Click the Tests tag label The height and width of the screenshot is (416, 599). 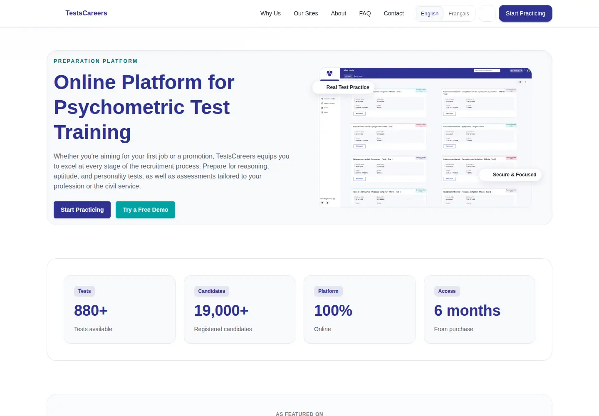(x=84, y=291)
